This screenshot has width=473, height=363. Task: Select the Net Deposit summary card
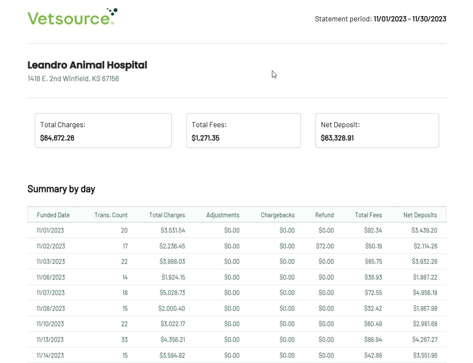tap(377, 131)
